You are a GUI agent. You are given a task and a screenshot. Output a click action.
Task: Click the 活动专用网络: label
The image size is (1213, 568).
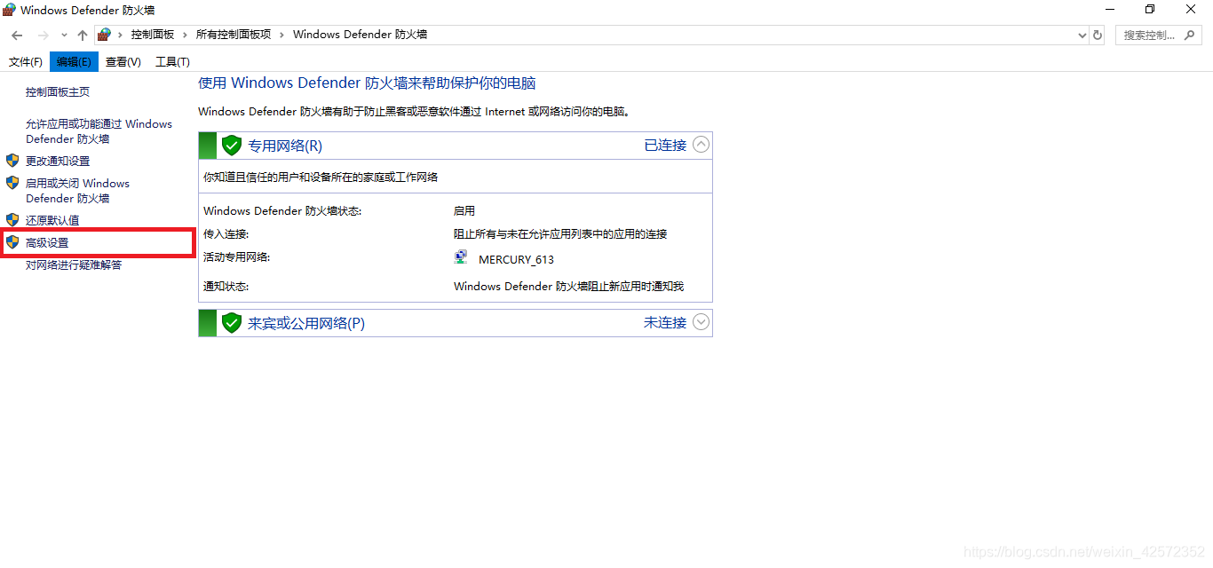click(236, 257)
